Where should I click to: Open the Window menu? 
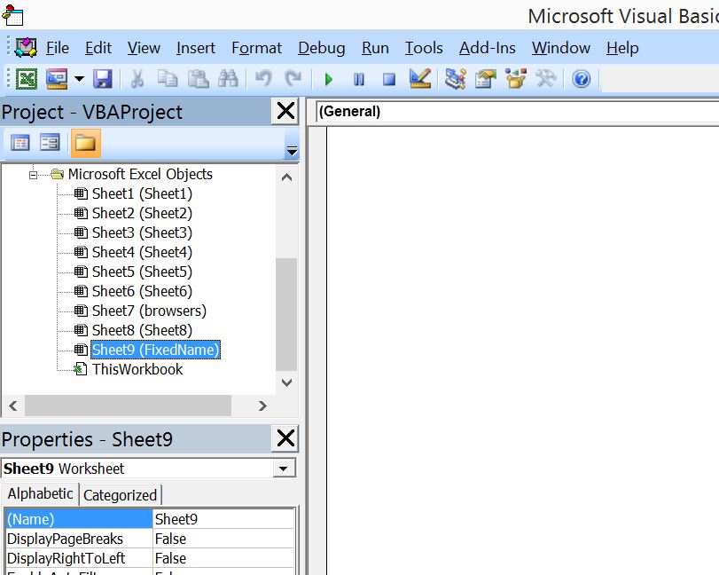click(561, 48)
